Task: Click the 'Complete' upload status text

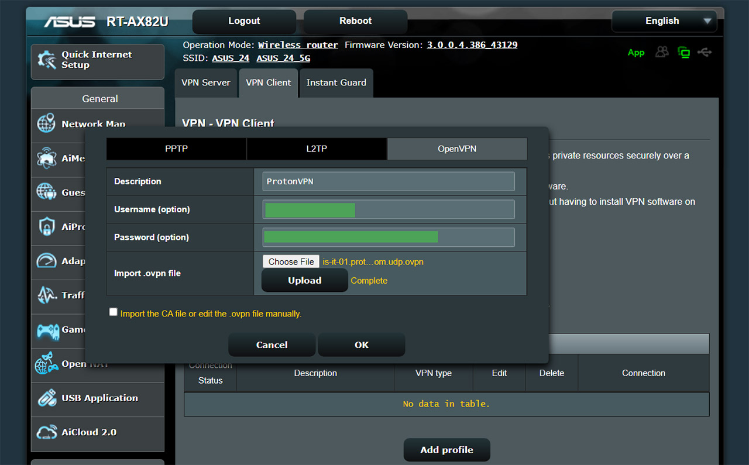Action: [x=369, y=281]
